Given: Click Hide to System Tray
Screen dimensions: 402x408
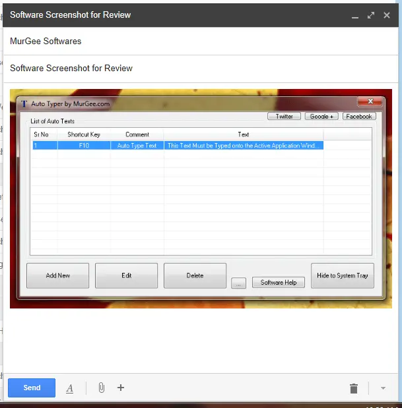Looking at the screenshot, I should click(x=343, y=276).
